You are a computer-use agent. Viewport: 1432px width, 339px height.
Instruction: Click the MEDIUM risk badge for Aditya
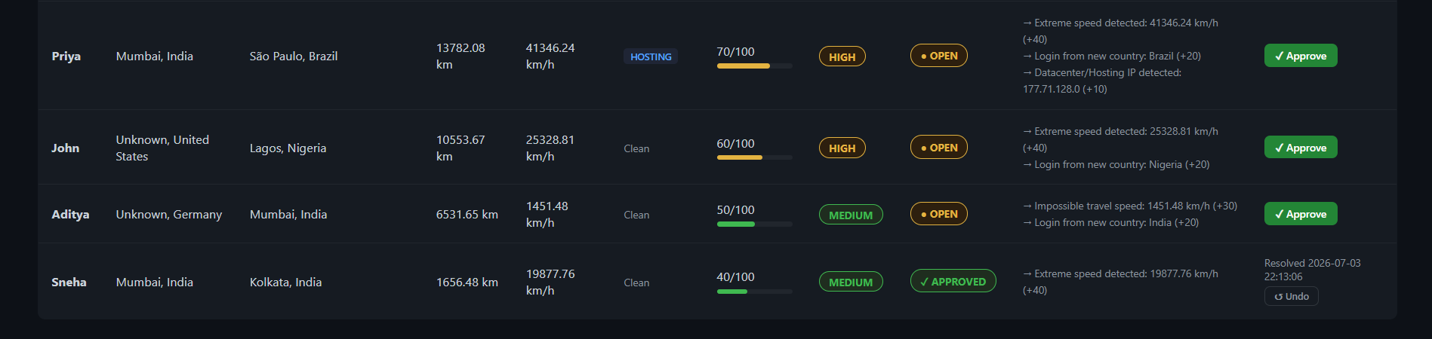(851, 215)
